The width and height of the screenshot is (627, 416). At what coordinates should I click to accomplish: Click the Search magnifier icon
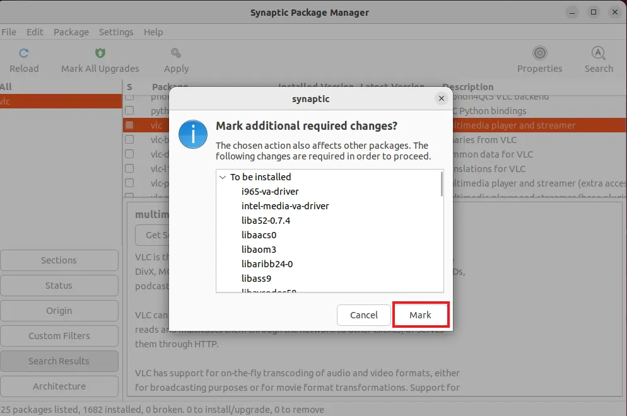point(598,53)
